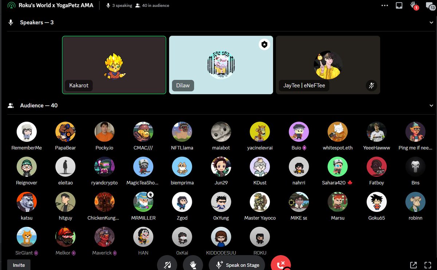The image size is (437, 270).
Task: Open Zgod's audience avatar
Action: (x=182, y=202)
